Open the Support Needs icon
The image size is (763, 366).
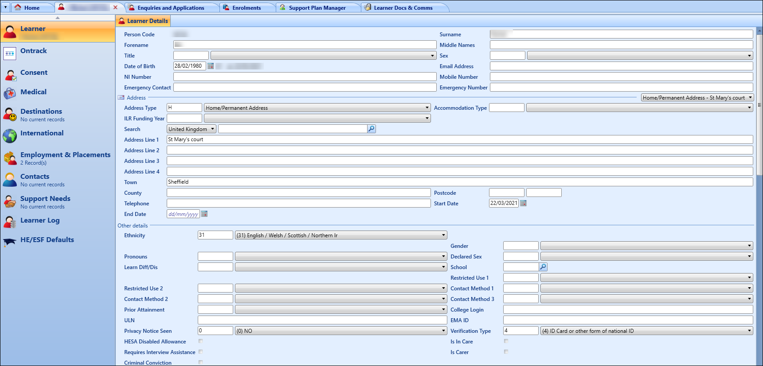point(10,201)
